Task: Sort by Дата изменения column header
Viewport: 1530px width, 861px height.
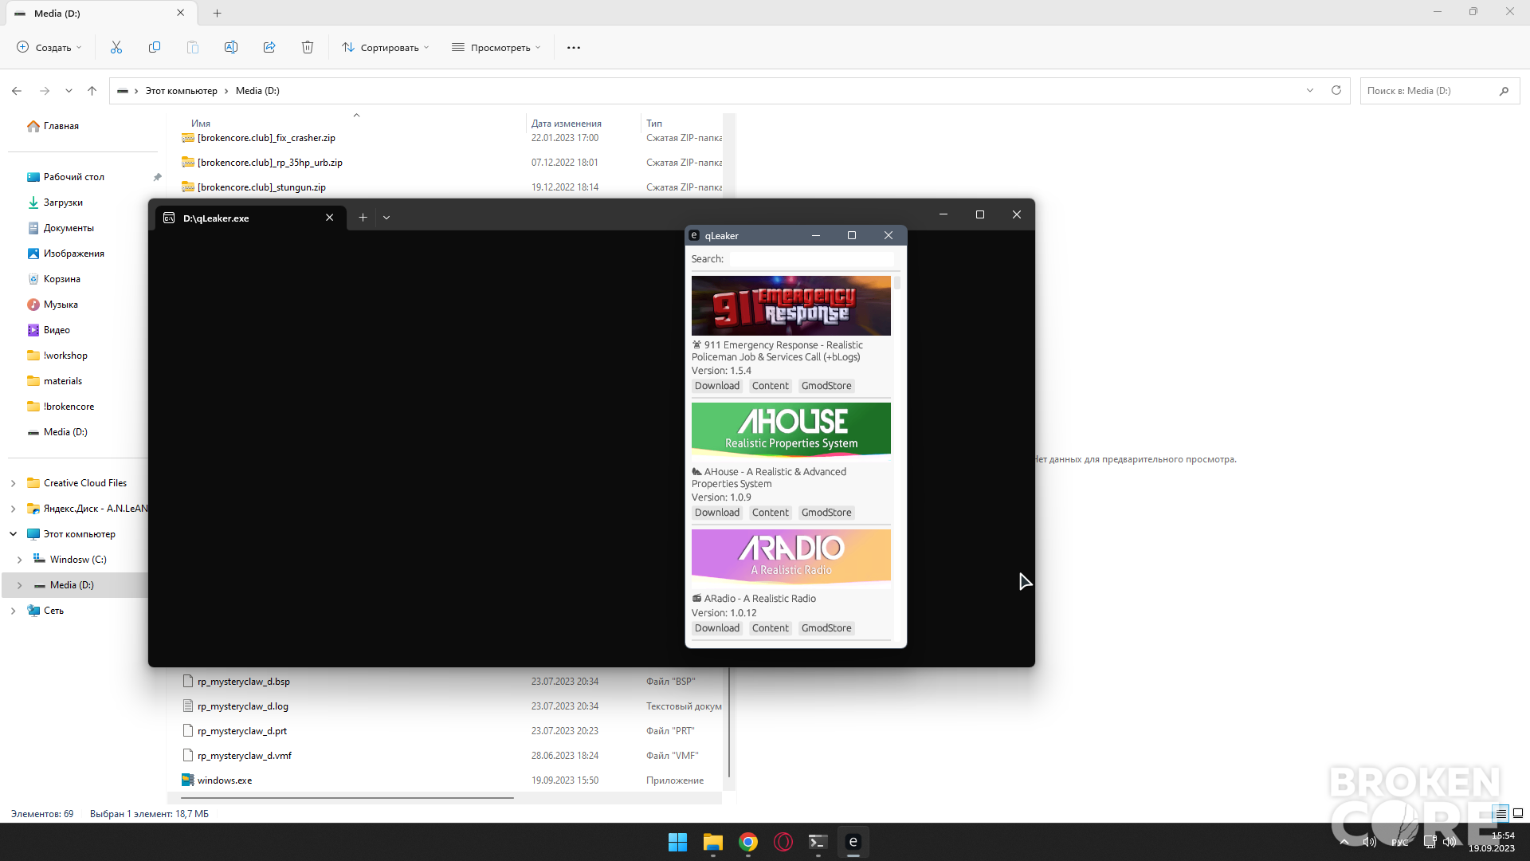Action: [567, 123]
